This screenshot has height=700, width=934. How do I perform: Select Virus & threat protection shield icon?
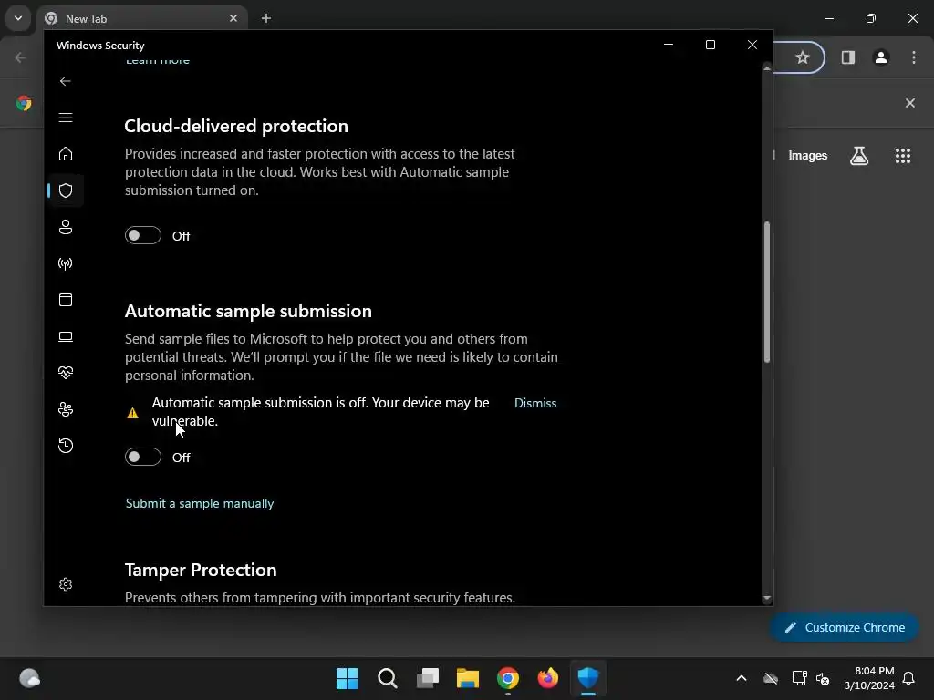[66, 190]
